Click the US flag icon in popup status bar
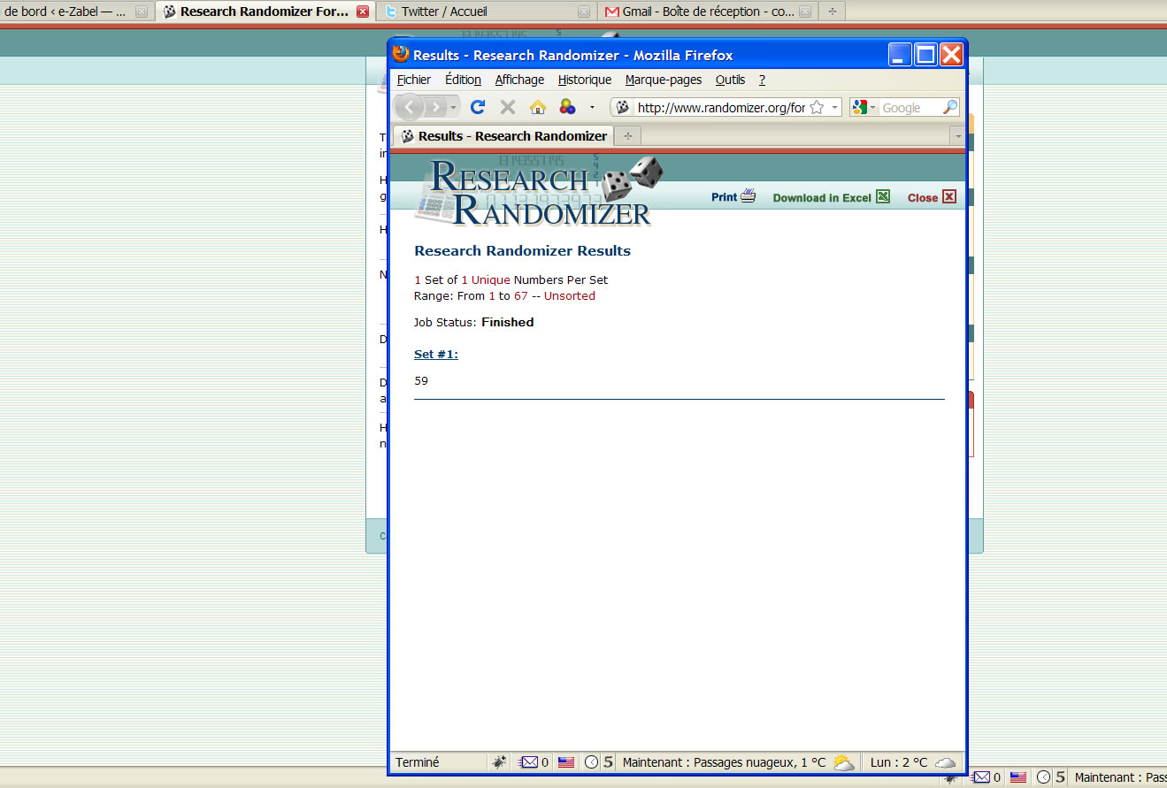Image resolution: width=1167 pixels, height=788 pixels. [566, 762]
